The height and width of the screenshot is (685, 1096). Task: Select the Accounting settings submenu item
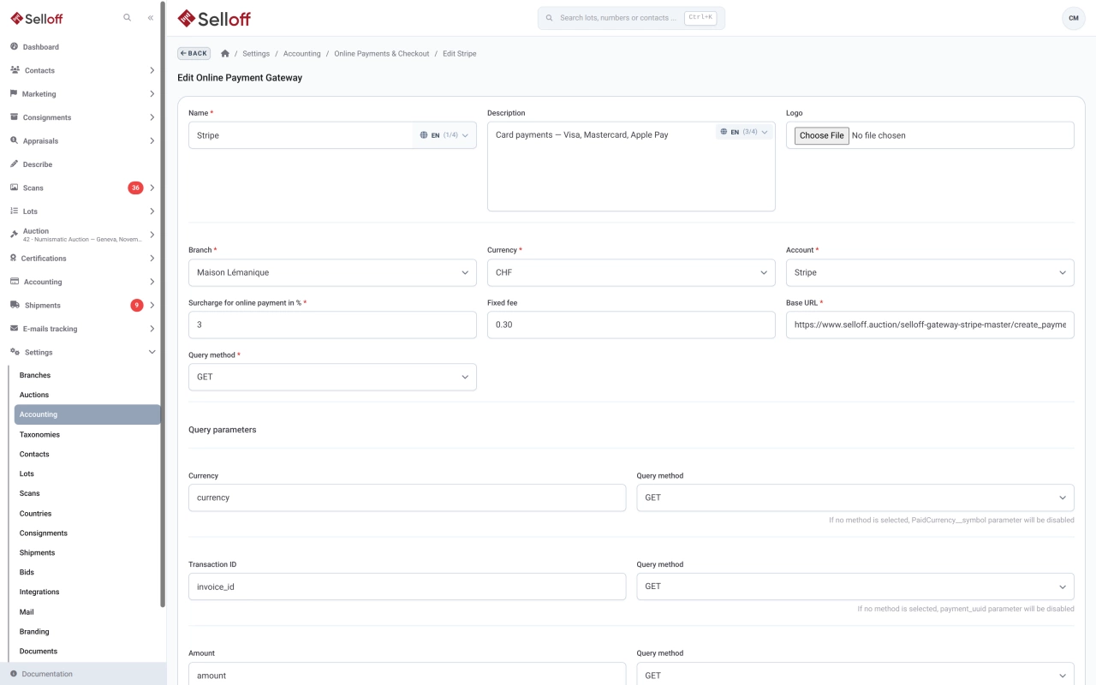pos(87,414)
